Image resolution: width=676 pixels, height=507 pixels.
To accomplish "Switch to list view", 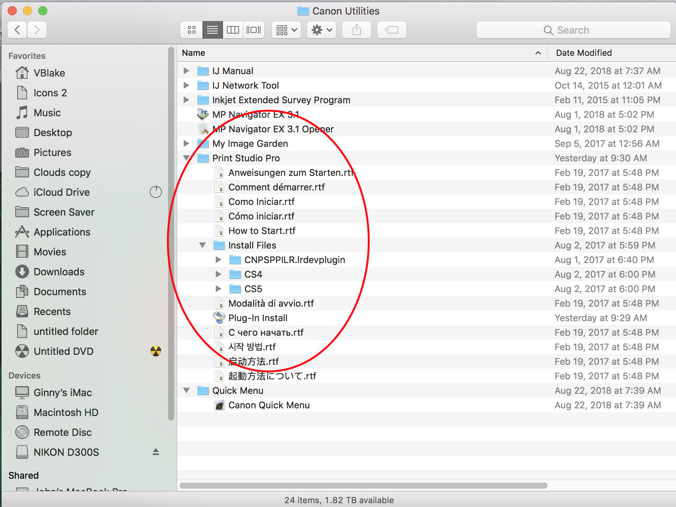I will click(212, 30).
